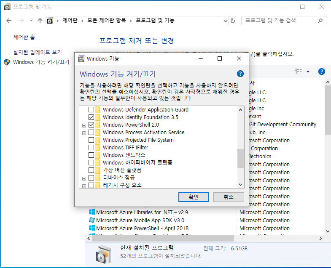331x268 pixels.
Task: Check Windows 하이퍼바이저 플랫폼 box
Action: 91,163
